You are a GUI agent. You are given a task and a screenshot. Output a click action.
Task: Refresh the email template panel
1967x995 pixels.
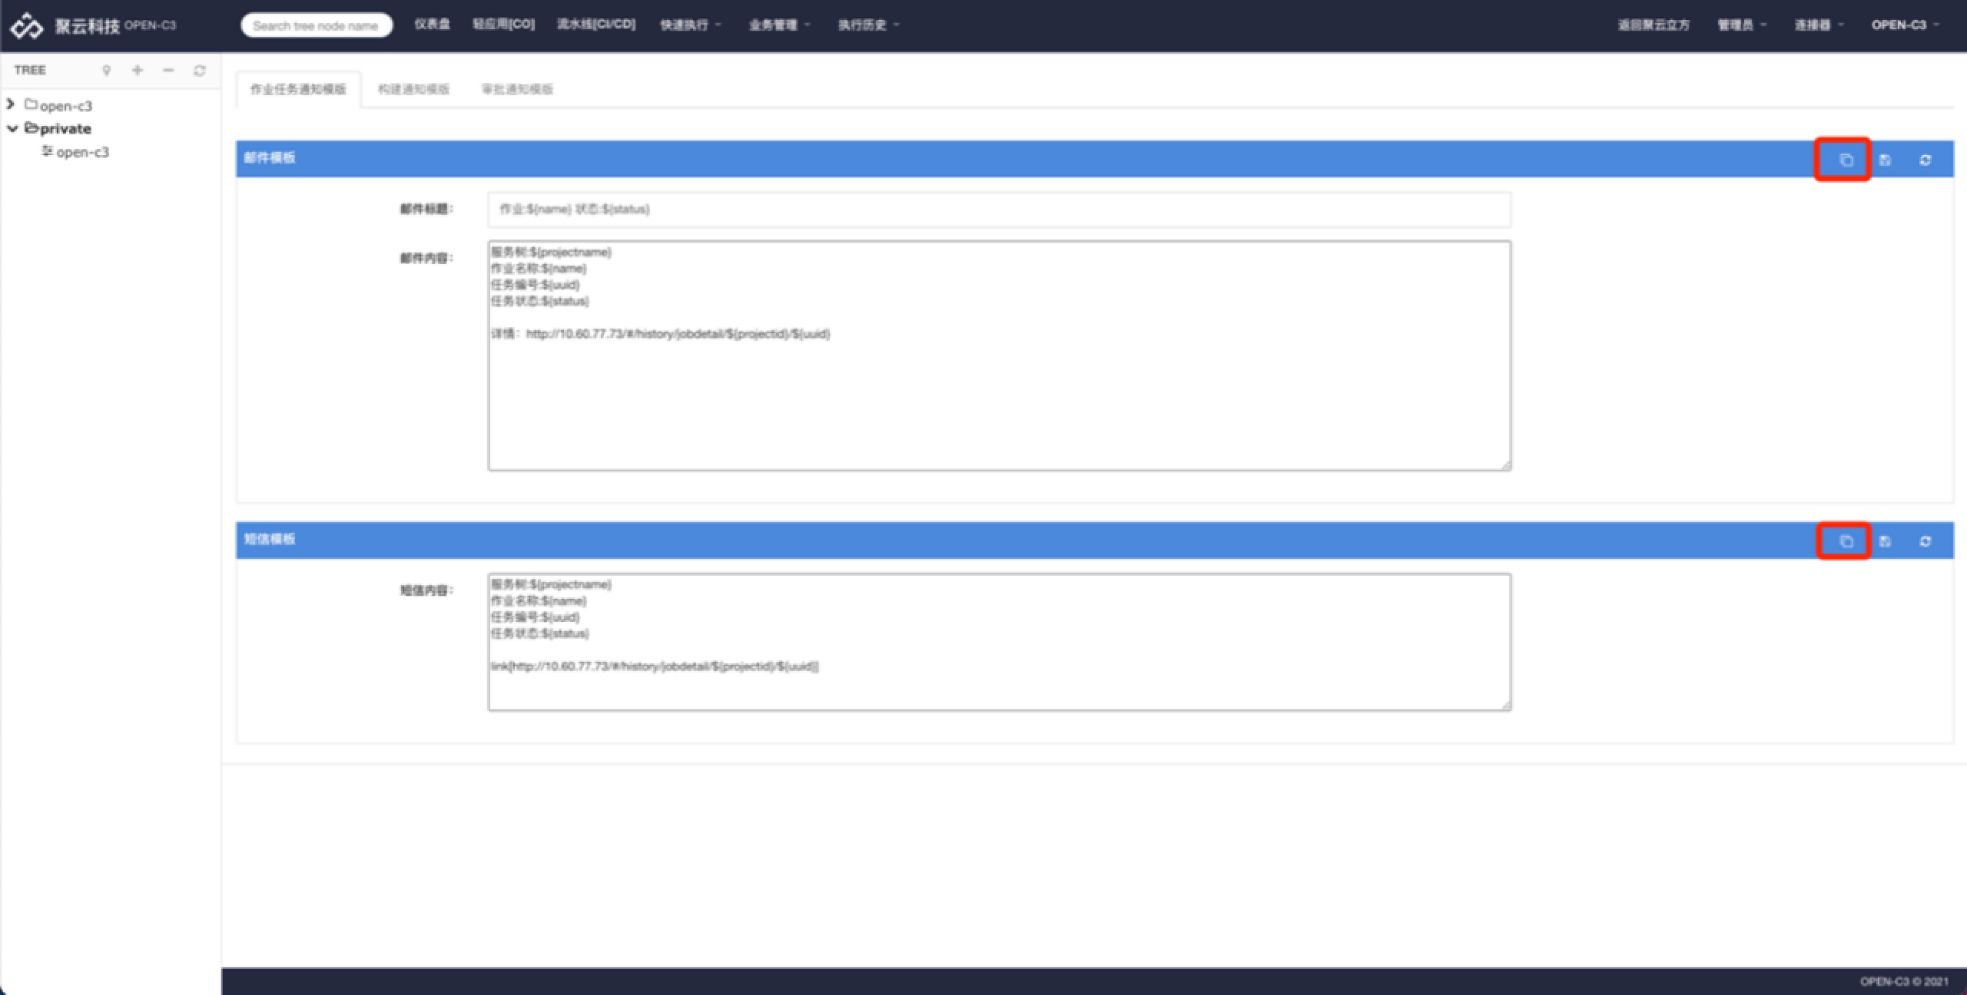click(1925, 160)
